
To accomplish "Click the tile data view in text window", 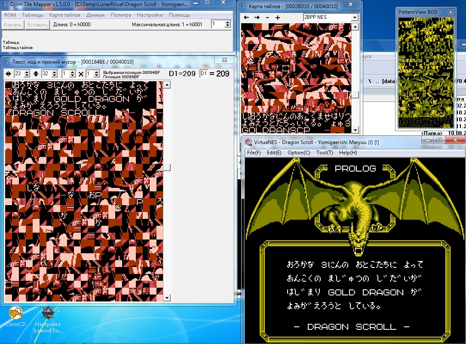I will (84, 191).
